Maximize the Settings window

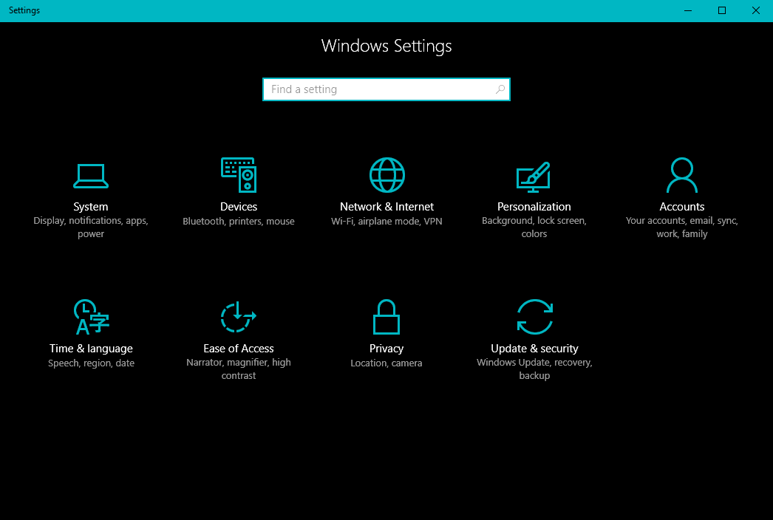pos(722,10)
